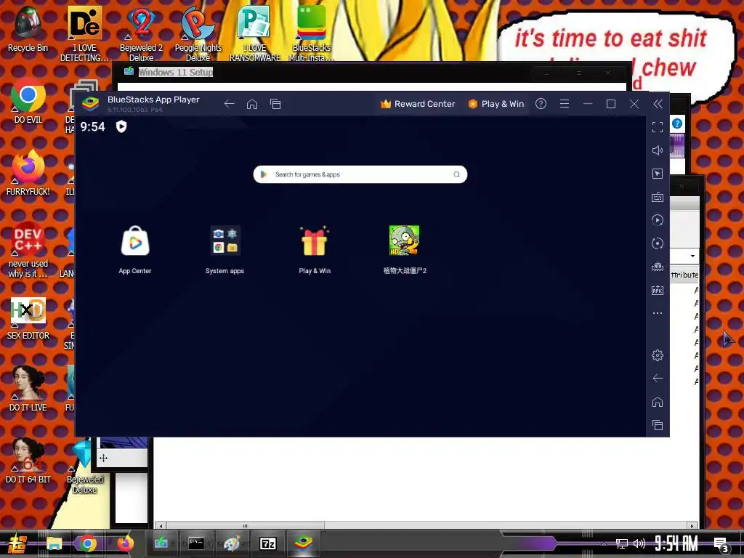This screenshot has height=558, width=744.
Task: Open File Explorer from the taskbar
Action: pyautogui.click(x=54, y=543)
